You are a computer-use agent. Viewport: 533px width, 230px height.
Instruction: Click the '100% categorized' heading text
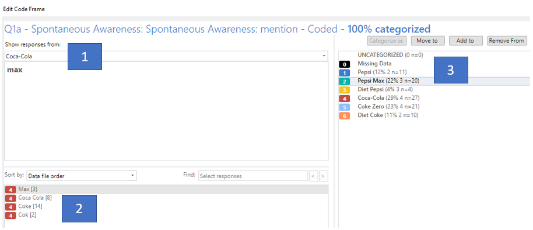coord(388,29)
